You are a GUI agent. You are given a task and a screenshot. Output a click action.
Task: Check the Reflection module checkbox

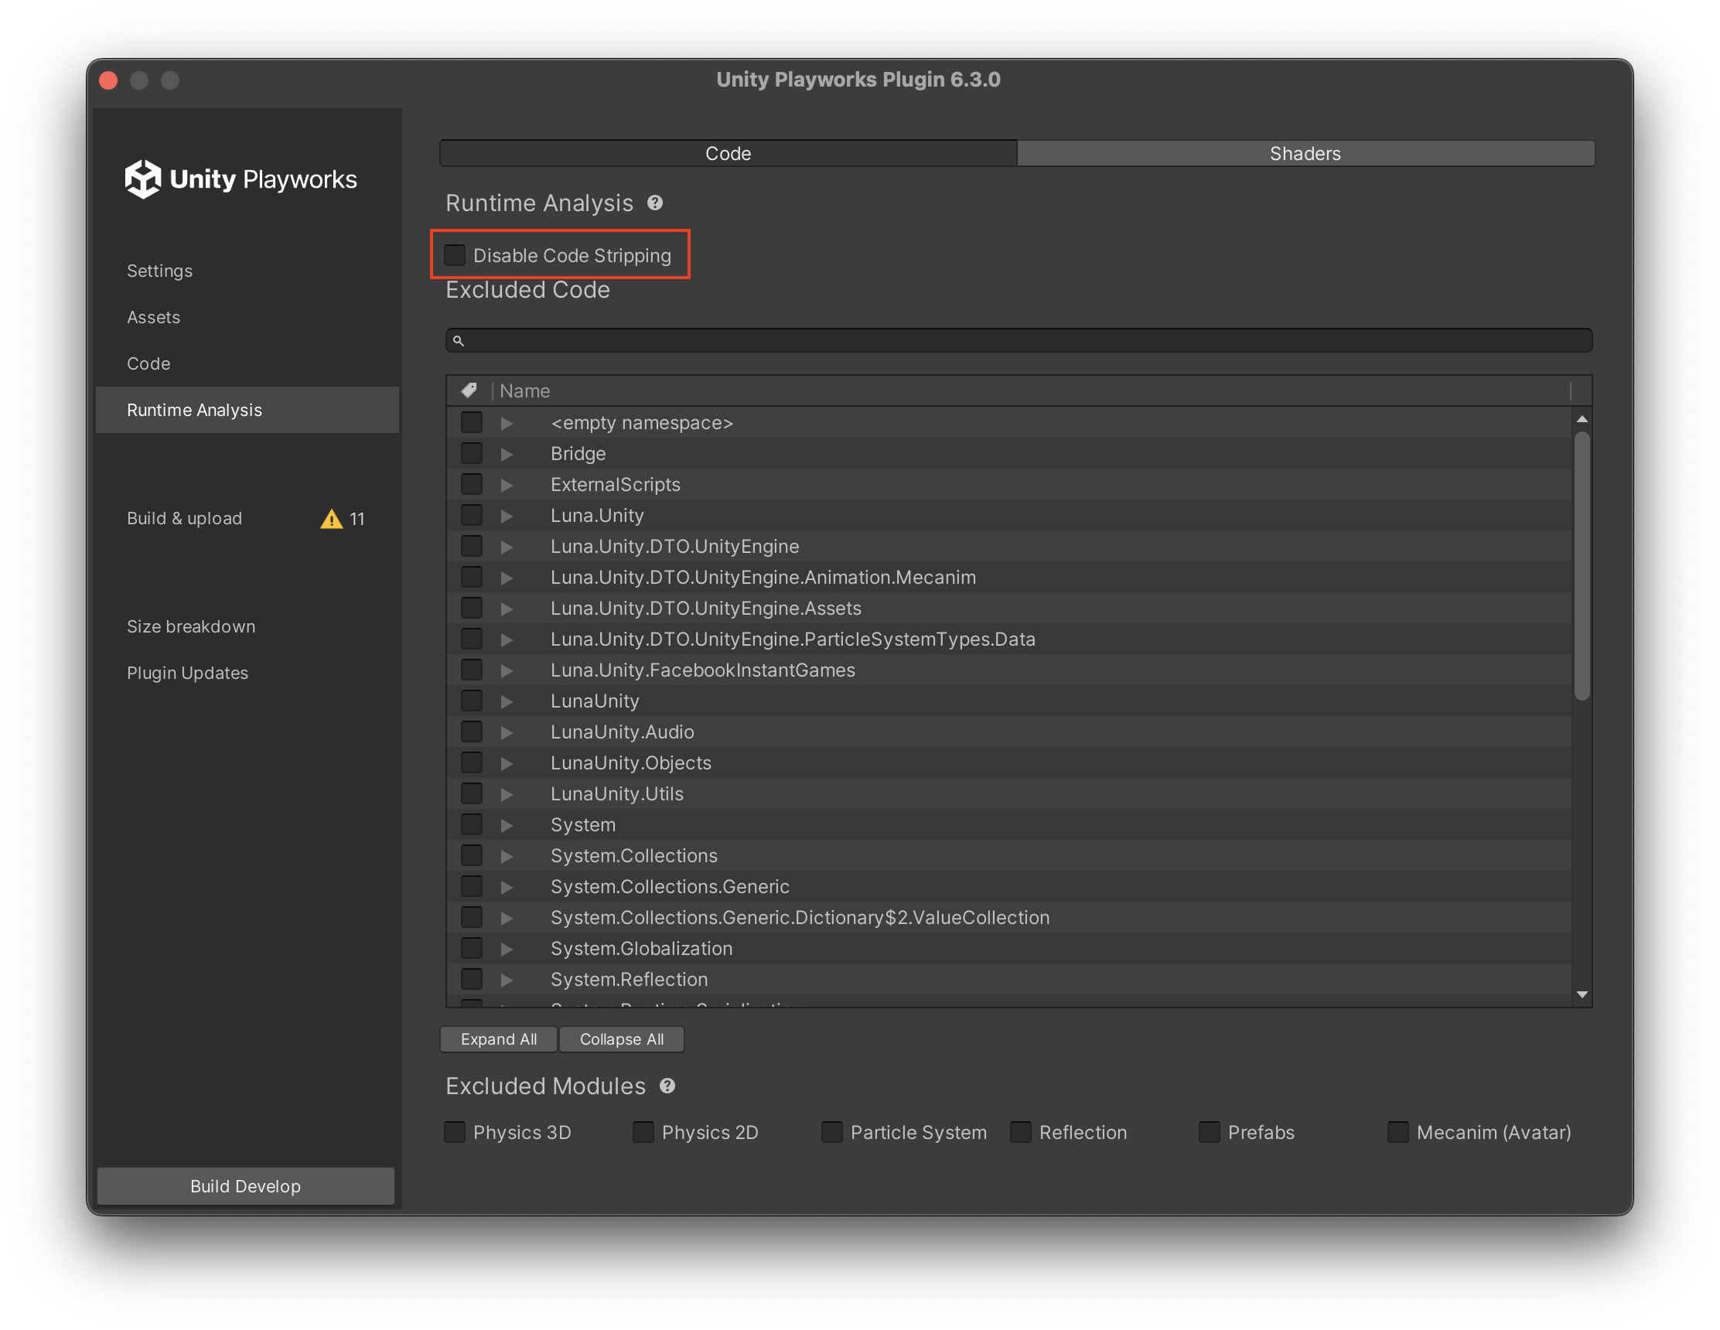coord(1021,1132)
